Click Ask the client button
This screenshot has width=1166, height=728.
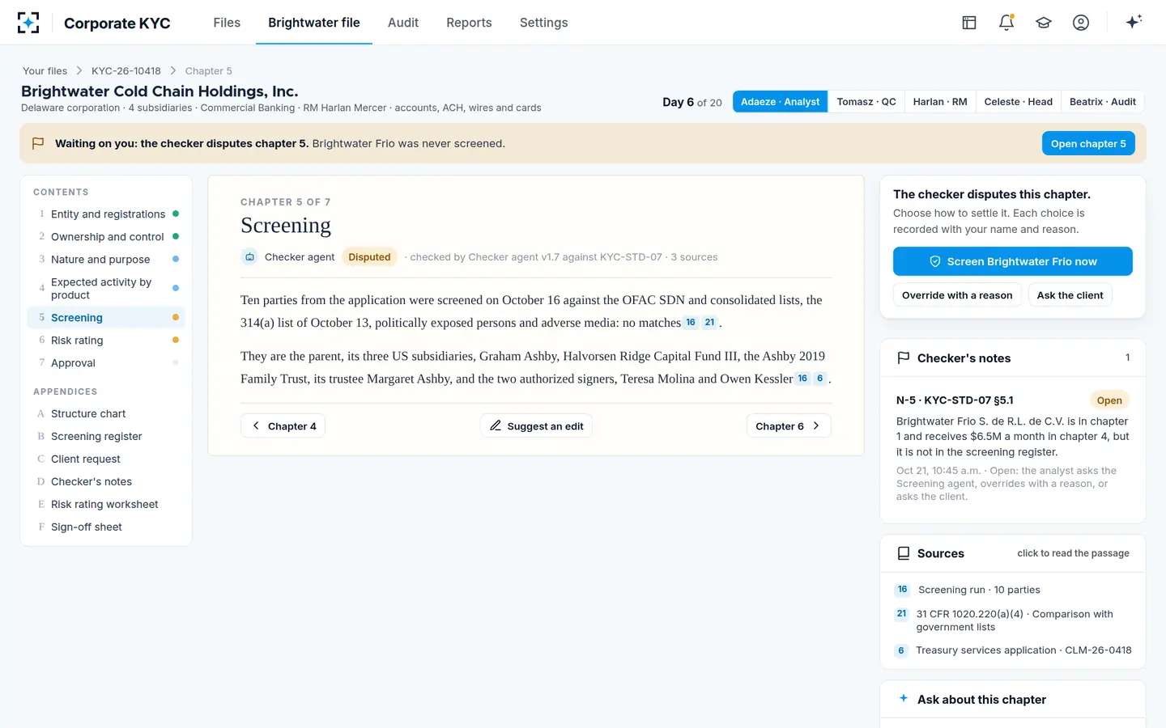(x=1070, y=295)
